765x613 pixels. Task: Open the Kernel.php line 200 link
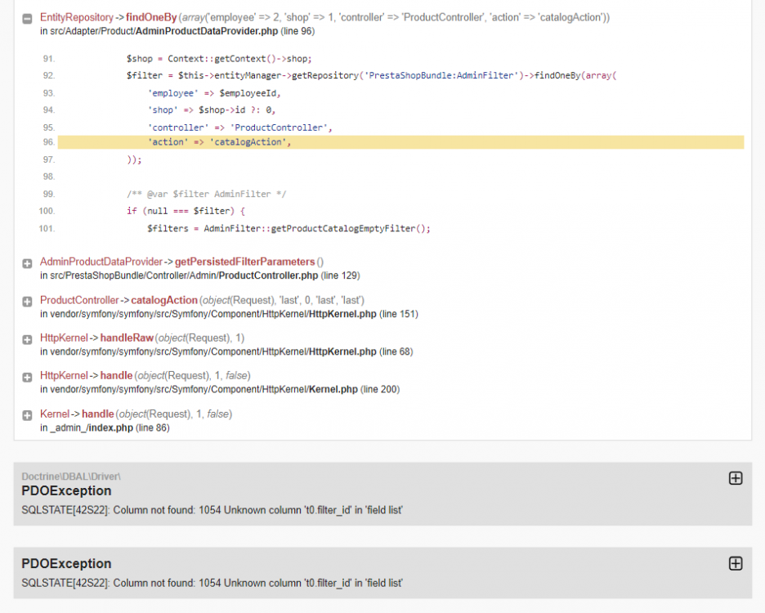pos(333,390)
